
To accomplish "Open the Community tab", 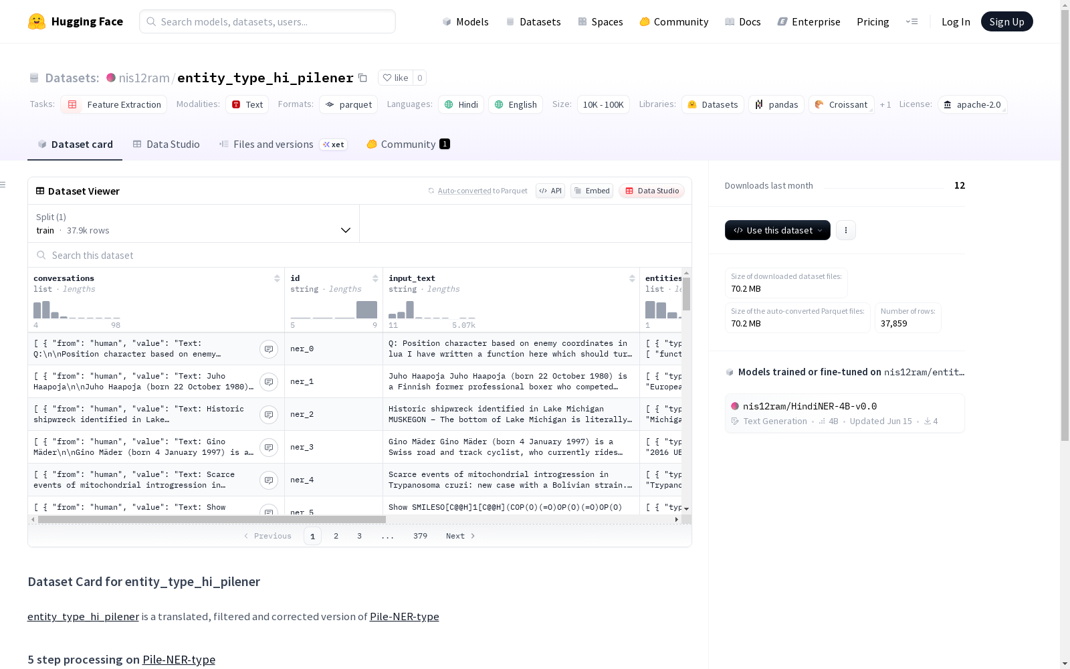I will [408, 145].
